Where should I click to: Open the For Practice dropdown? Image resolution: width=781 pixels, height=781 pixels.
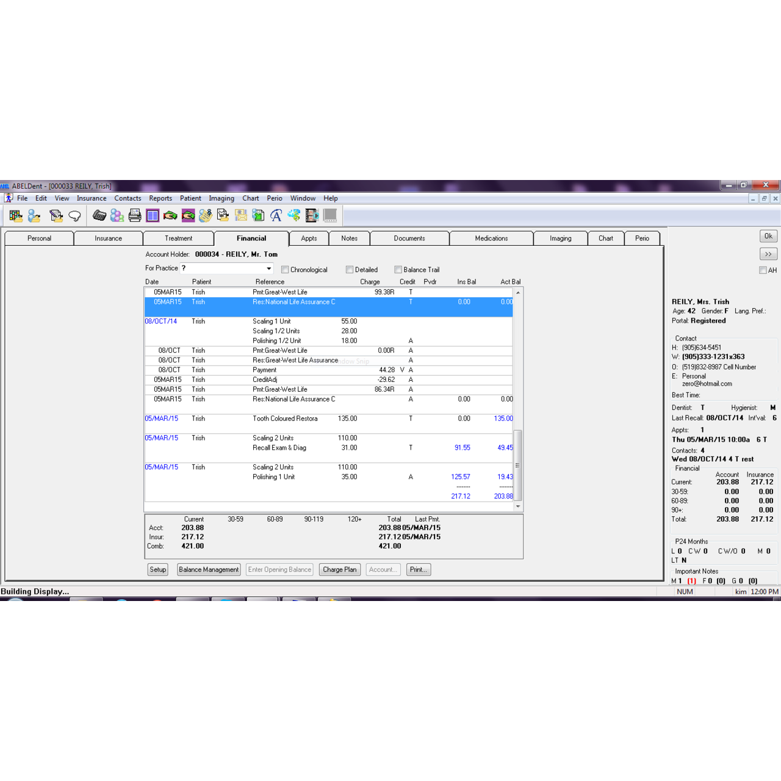tap(268, 268)
